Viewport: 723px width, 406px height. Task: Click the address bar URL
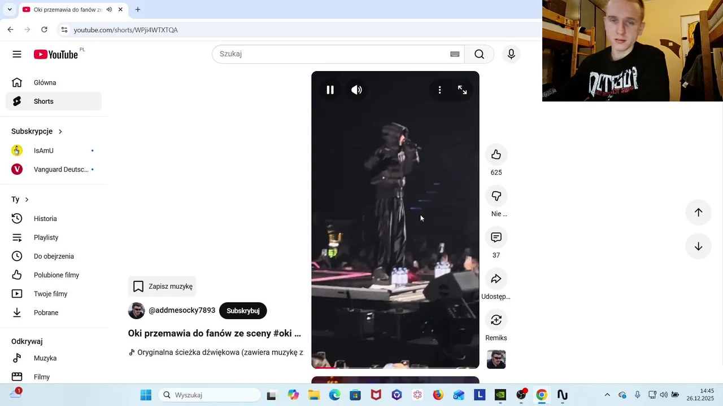pos(125,30)
